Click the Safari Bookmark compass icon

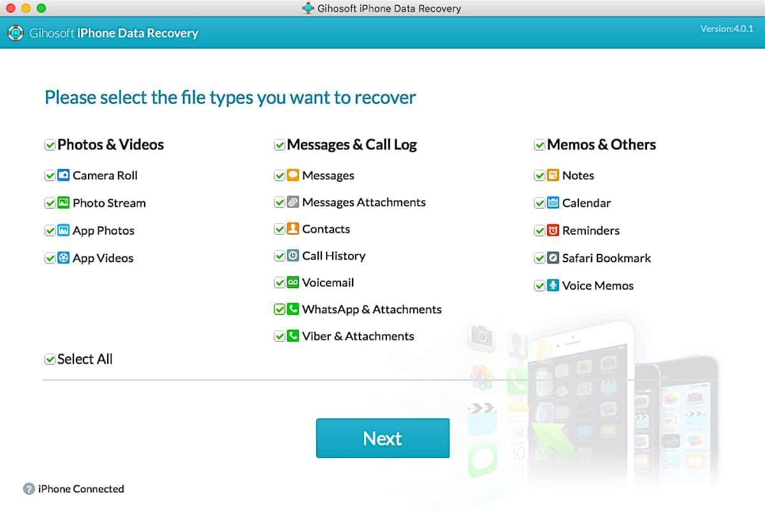(x=553, y=258)
